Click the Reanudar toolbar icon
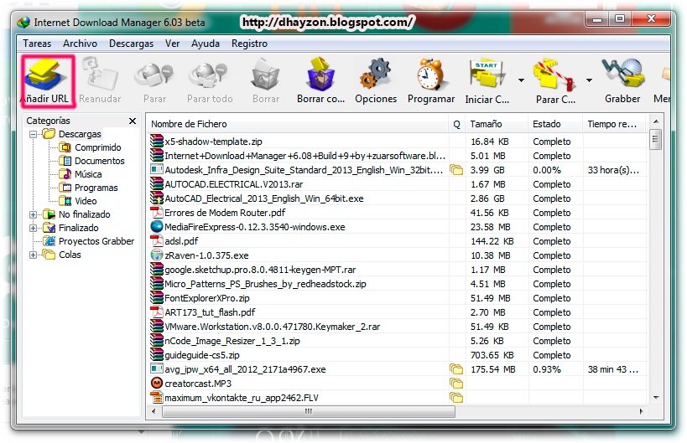The width and height of the screenshot is (687, 443). tap(101, 81)
